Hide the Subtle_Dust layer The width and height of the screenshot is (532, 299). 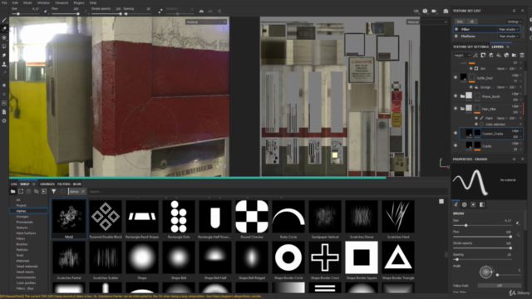456,77
